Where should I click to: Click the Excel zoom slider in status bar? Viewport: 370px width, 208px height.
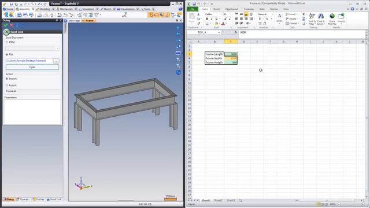tap(351, 204)
